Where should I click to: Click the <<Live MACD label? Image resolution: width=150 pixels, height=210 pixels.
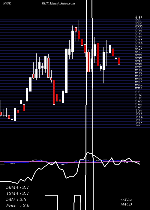126,202
